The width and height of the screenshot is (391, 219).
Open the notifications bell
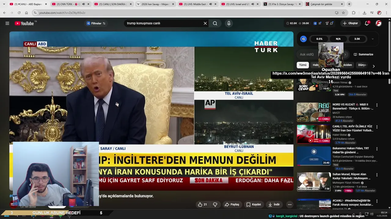(x=367, y=23)
